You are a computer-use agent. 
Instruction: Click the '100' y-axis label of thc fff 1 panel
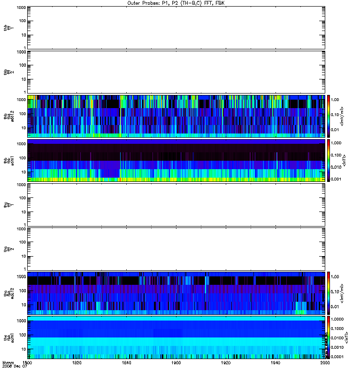[x=23, y=198]
